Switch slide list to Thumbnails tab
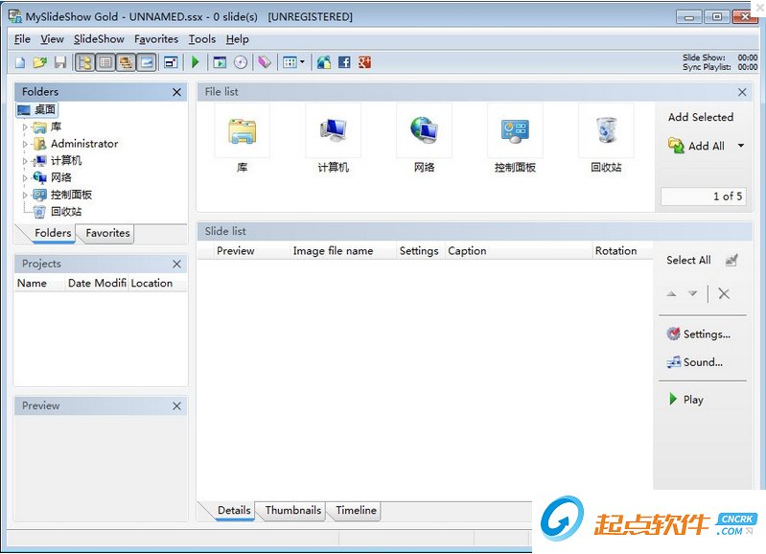The image size is (766, 554). pos(293,511)
